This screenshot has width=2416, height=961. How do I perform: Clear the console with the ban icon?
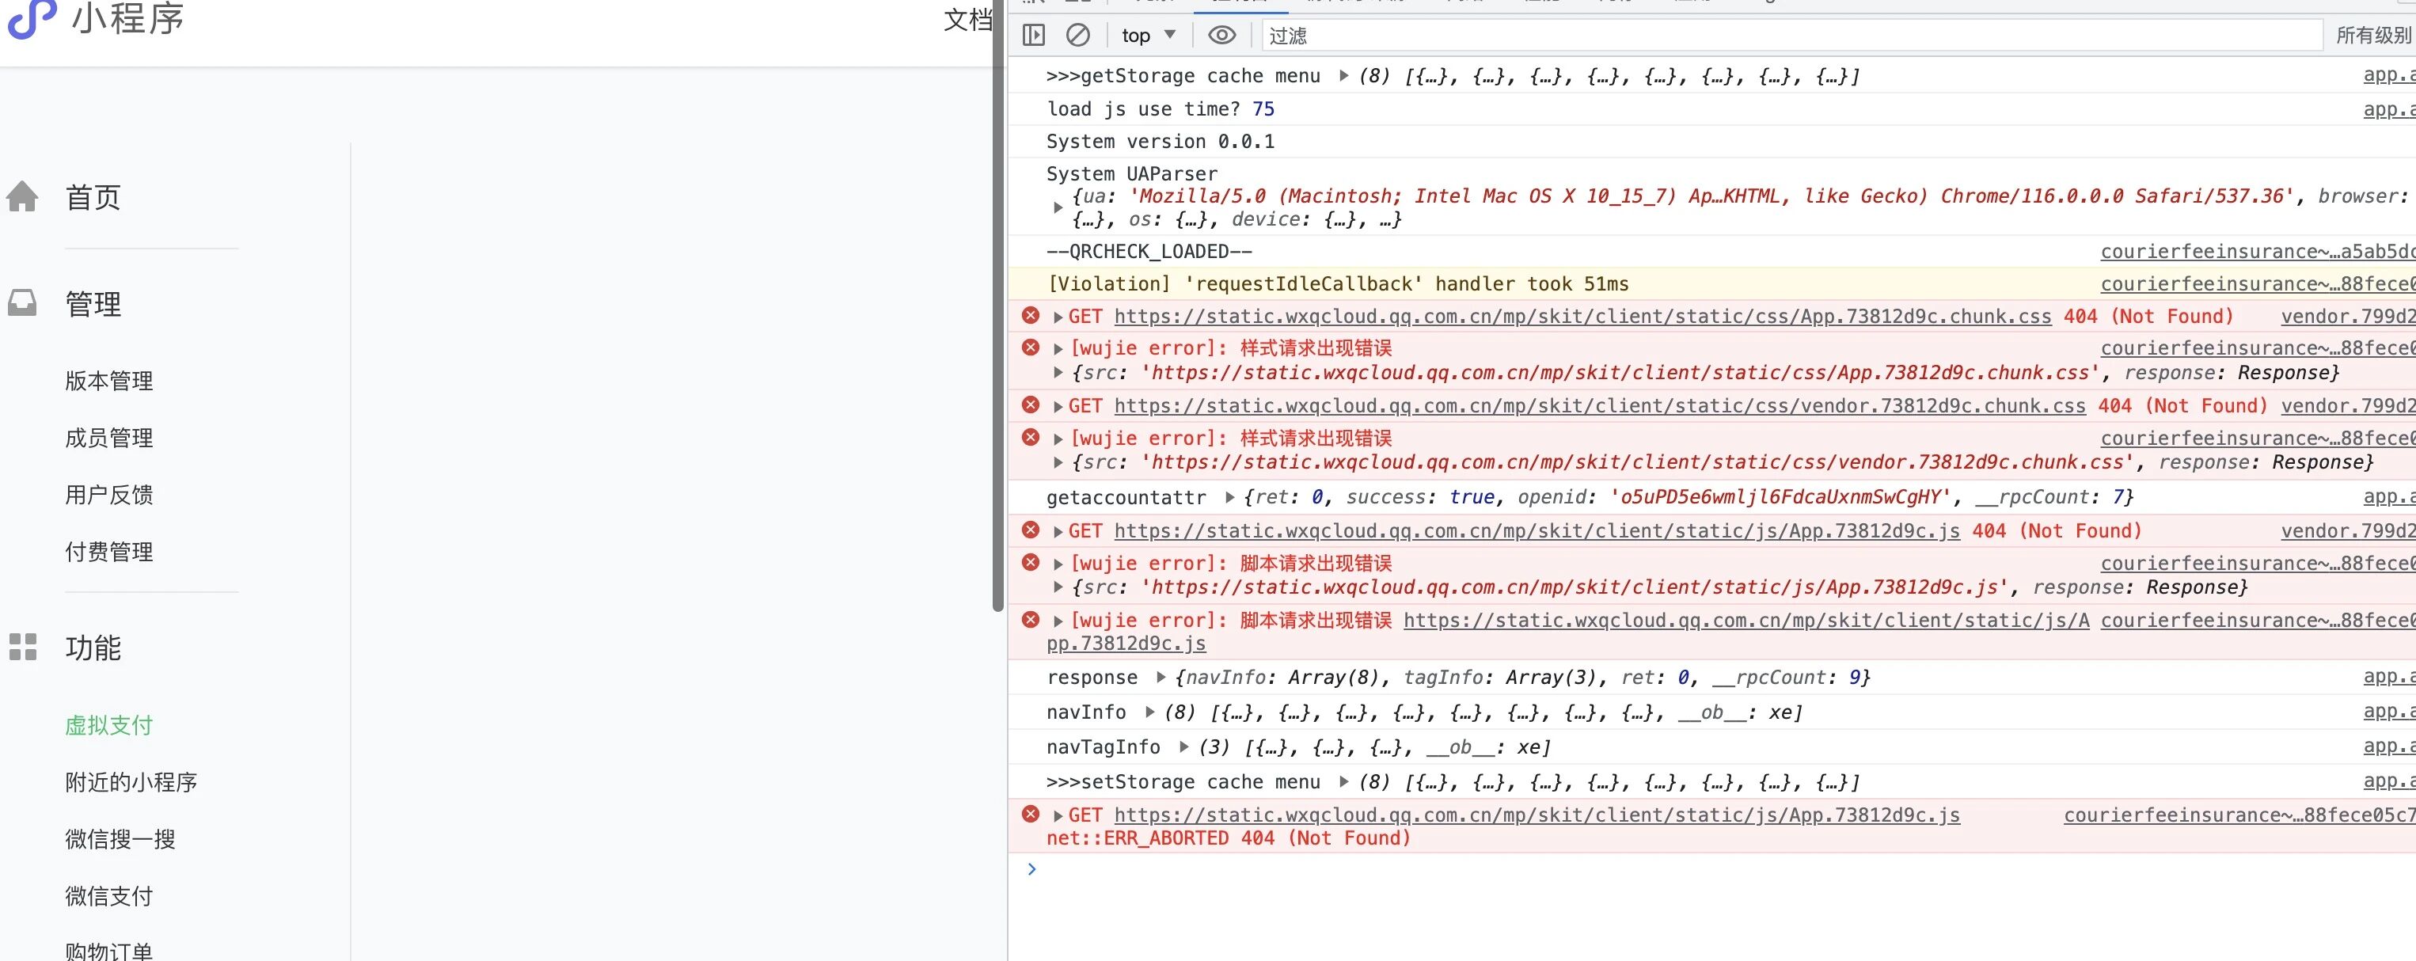[1077, 36]
